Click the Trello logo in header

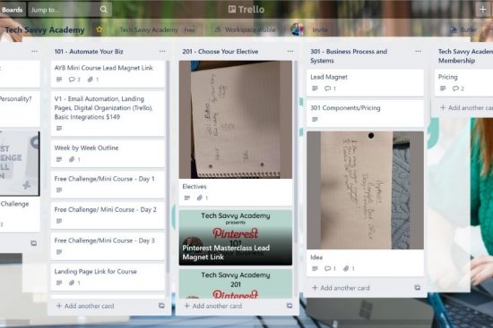click(246, 10)
